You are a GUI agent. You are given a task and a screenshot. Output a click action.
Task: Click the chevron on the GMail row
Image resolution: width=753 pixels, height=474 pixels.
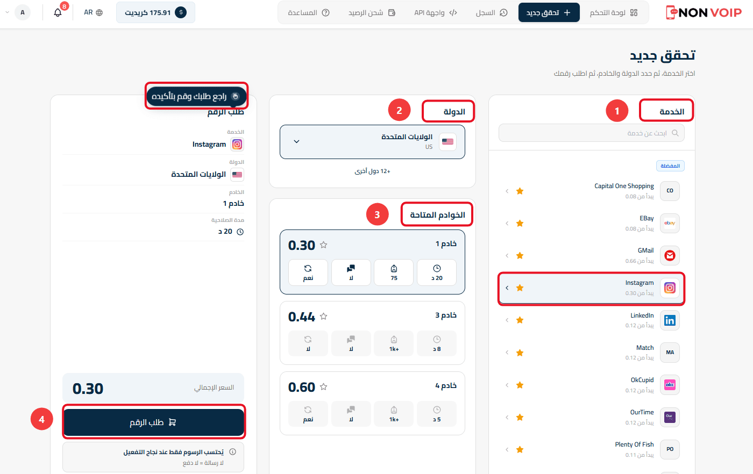(507, 256)
